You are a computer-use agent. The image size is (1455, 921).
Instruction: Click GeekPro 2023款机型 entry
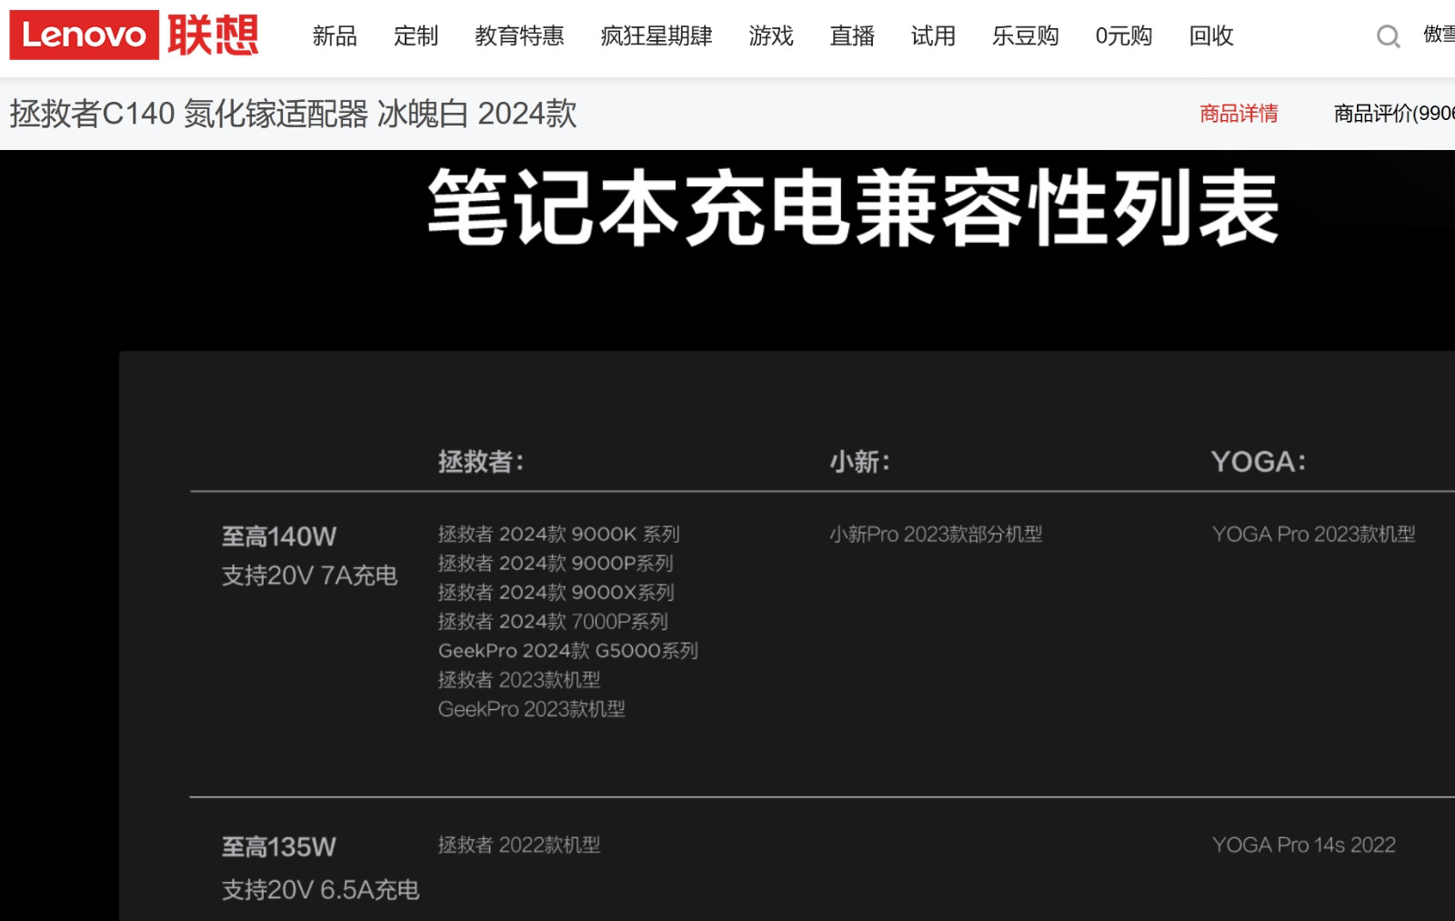tap(532, 708)
